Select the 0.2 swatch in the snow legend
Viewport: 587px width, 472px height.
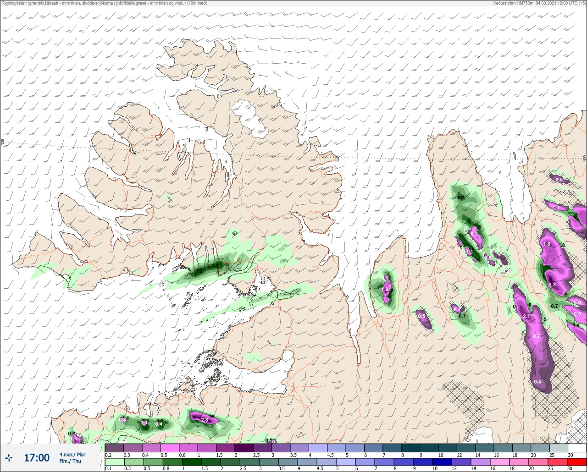click(114, 448)
